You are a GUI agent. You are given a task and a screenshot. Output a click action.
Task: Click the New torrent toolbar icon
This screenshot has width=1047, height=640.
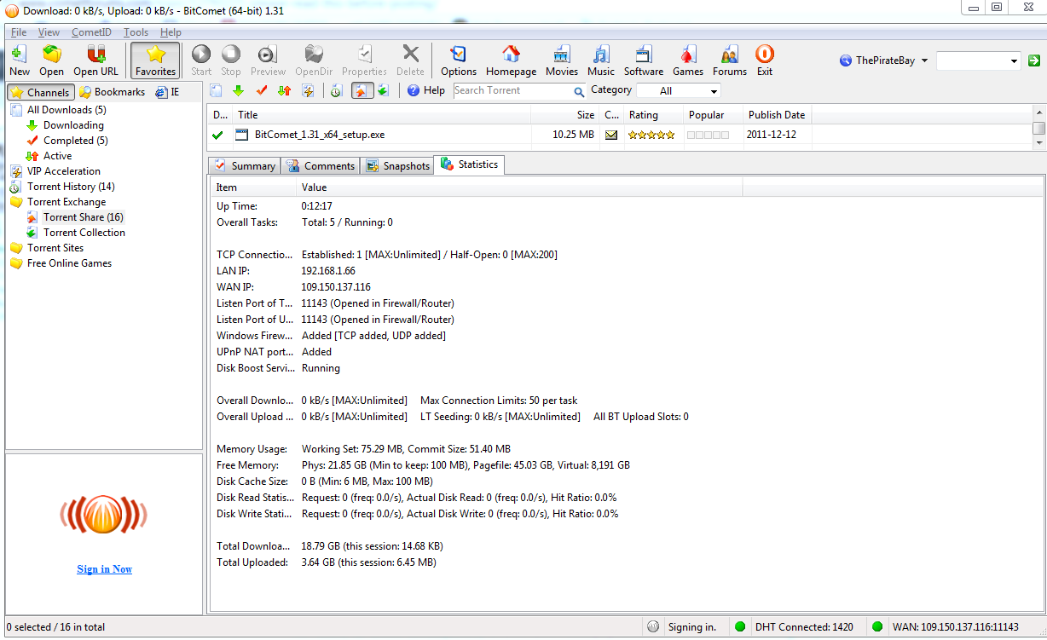(19, 61)
